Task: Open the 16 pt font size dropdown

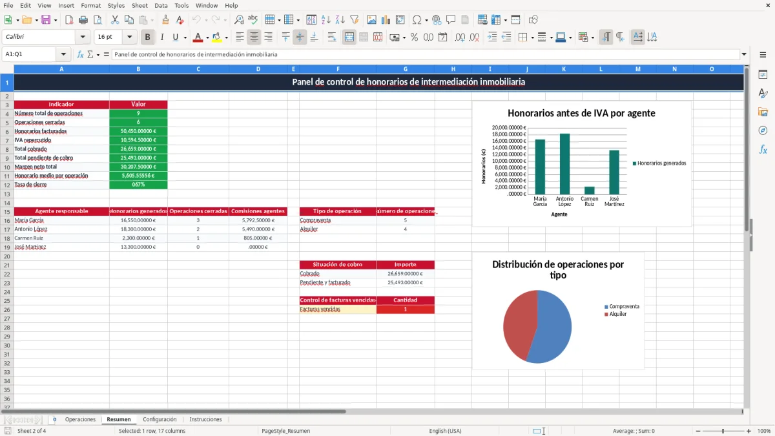Action: [x=130, y=37]
